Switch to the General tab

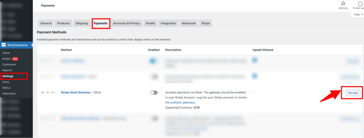point(46,23)
